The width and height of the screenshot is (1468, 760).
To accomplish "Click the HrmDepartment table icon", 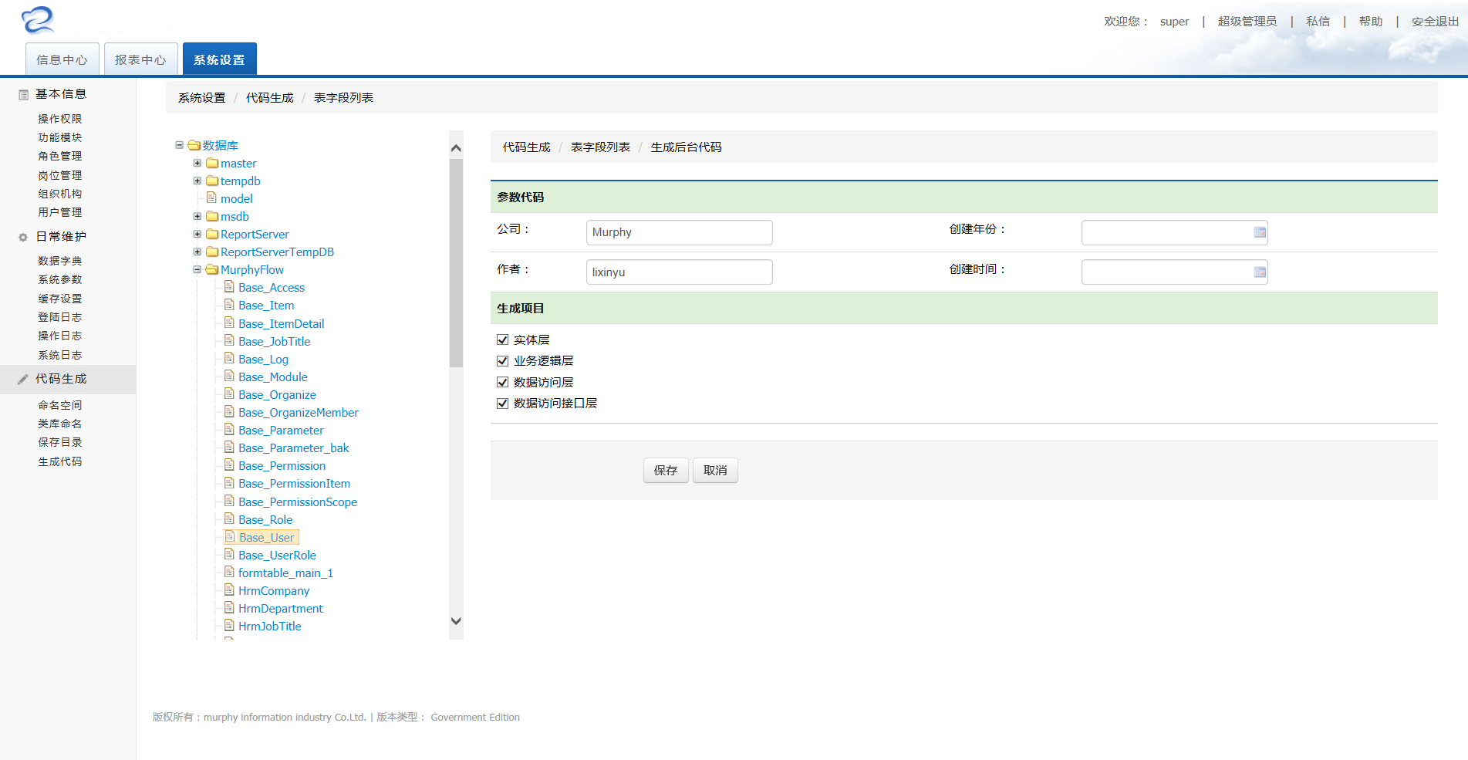I will 229,607.
